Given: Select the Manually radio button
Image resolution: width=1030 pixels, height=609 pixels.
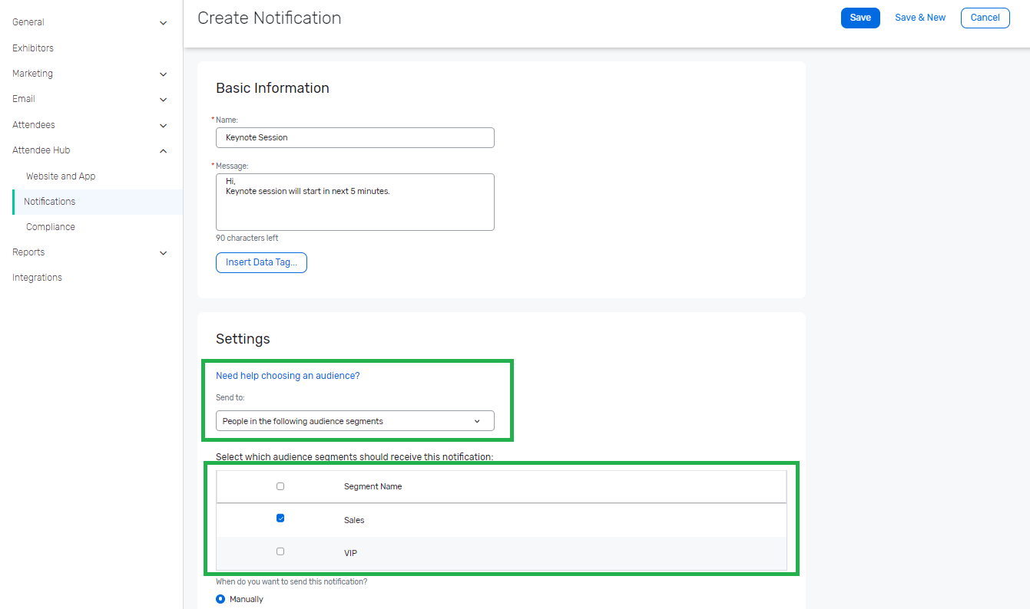Looking at the screenshot, I should [220, 599].
